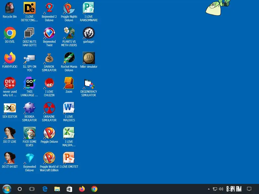259x194 pixels.
Task: Open the Start menu orb
Action: [x=7, y=189]
